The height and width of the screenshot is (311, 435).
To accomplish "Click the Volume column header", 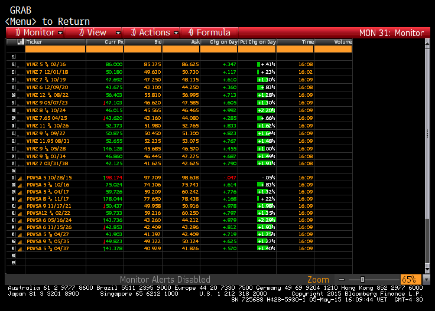I will coord(333,42).
